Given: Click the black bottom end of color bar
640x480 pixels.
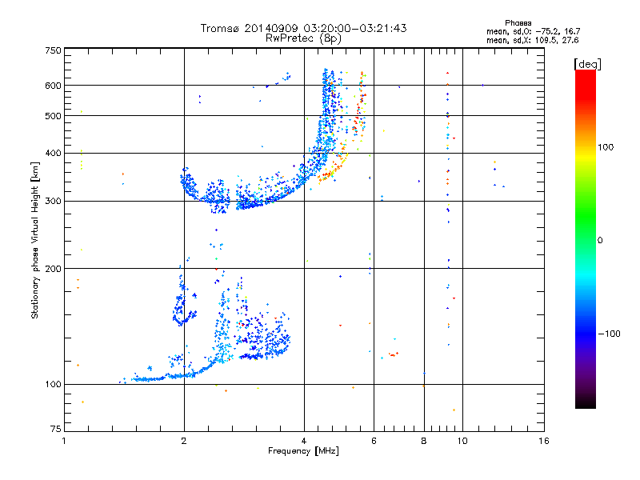Looking at the screenshot, I should [586, 402].
